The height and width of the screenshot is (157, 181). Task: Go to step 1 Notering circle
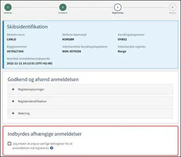point(8,7)
